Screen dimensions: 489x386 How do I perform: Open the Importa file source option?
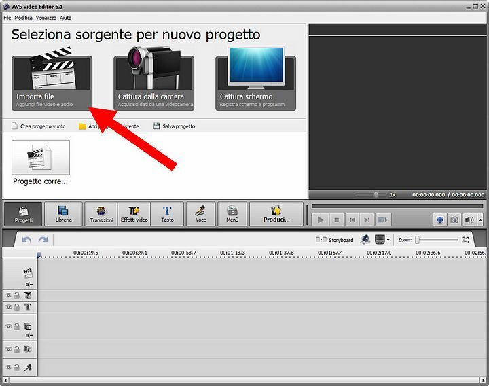(52, 83)
